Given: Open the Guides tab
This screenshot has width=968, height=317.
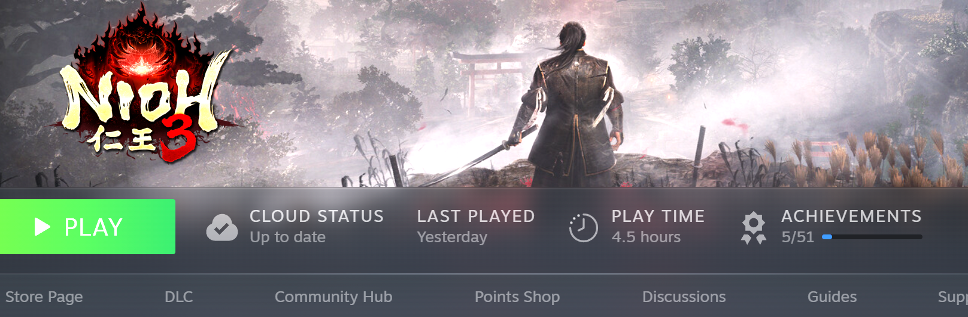Looking at the screenshot, I should 832,297.
